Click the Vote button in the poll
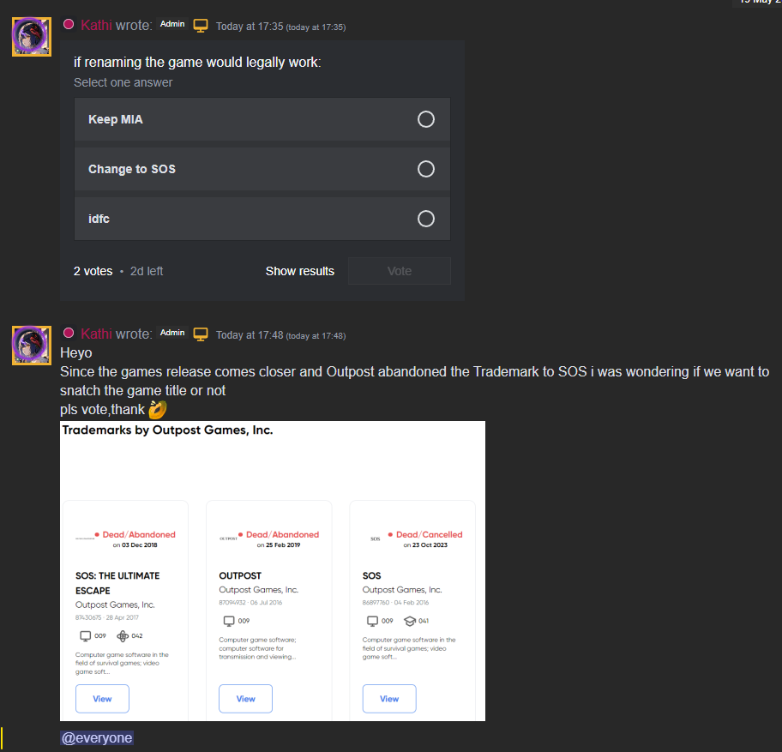782x752 pixels. click(x=400, y=271)
